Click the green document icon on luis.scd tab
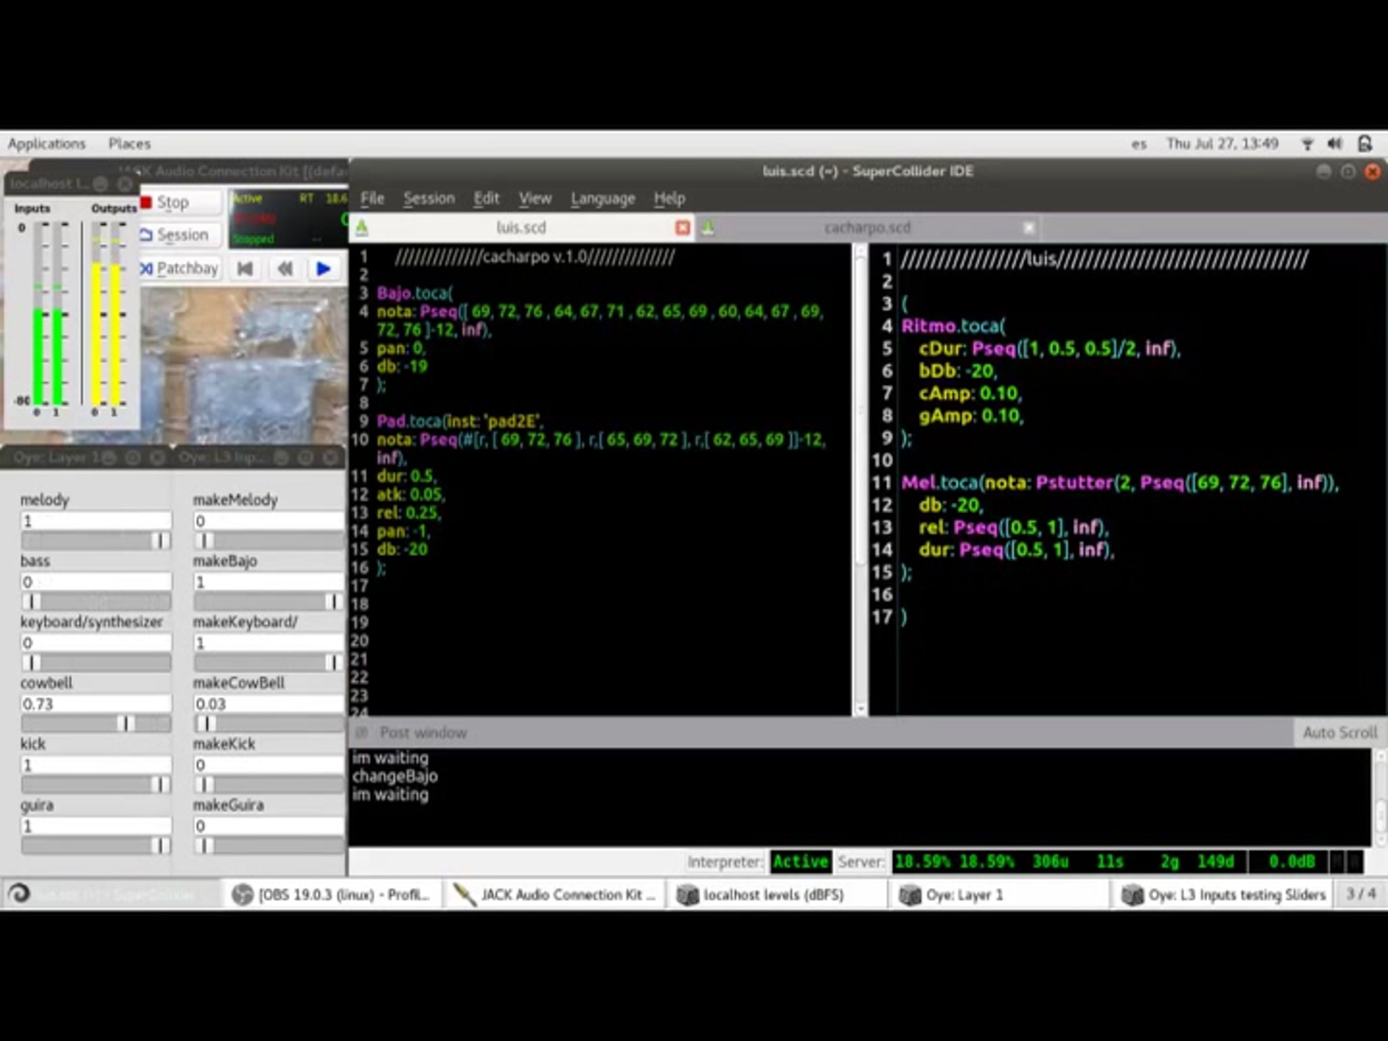 tap(362, 228)
